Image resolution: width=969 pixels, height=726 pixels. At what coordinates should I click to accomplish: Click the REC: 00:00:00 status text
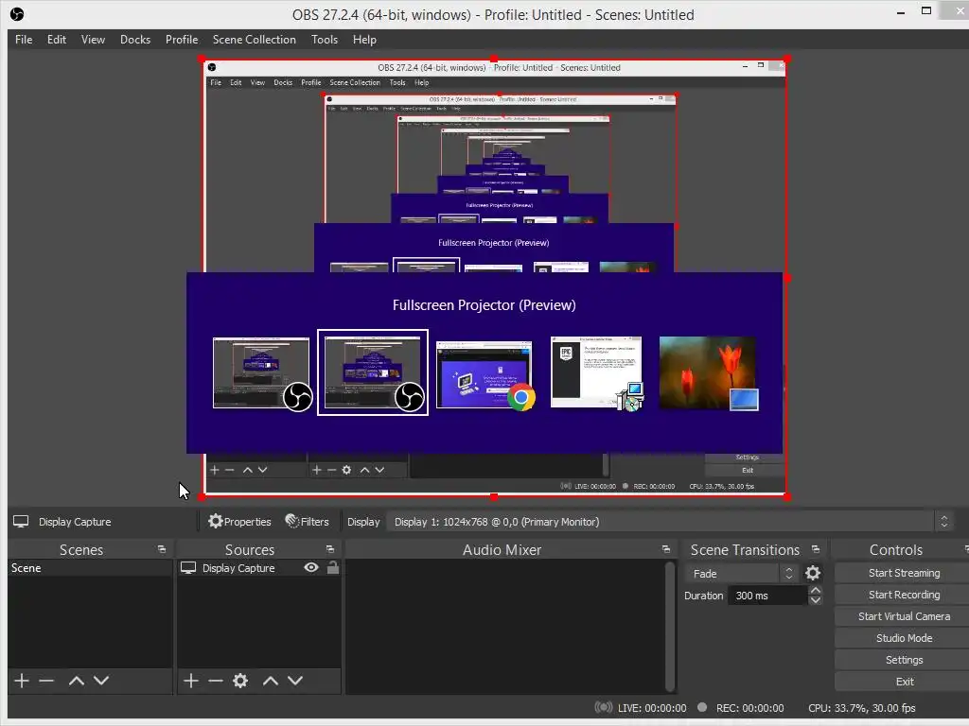click(749, 708)
